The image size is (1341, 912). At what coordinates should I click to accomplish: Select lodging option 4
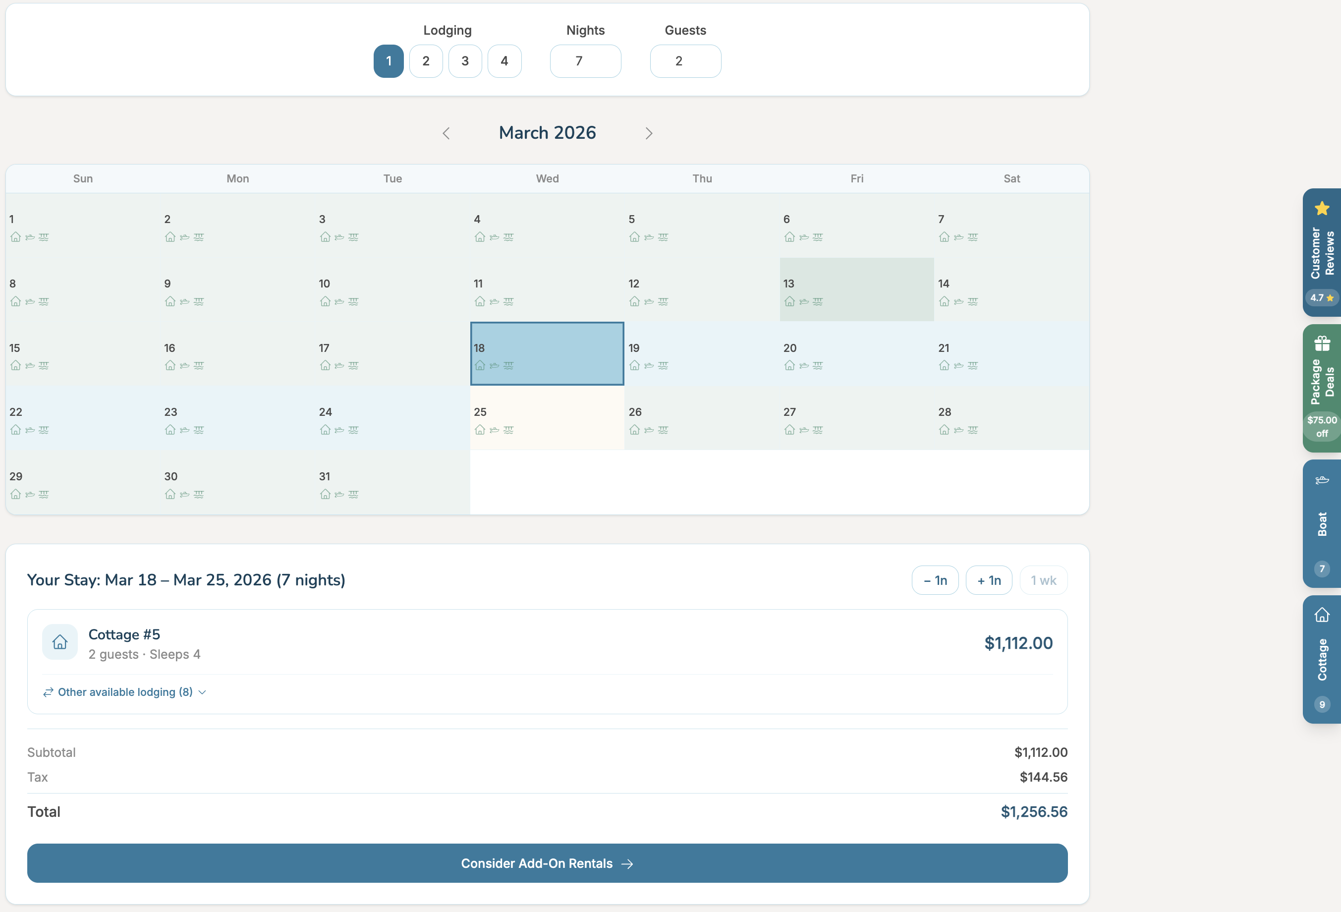click(x=504, y=61)
